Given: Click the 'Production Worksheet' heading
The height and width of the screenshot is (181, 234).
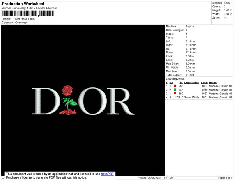Looking at the screenshot, I should [x=23, y=4].
